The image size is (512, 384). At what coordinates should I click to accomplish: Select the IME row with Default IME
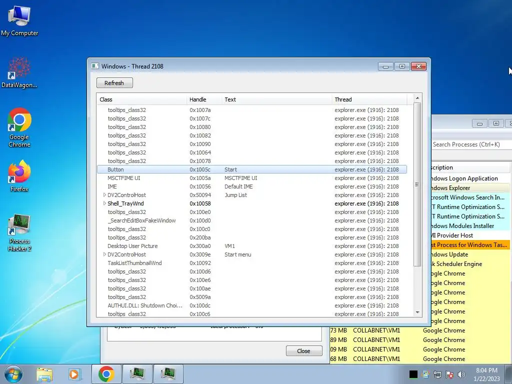(x=252, y=186)
